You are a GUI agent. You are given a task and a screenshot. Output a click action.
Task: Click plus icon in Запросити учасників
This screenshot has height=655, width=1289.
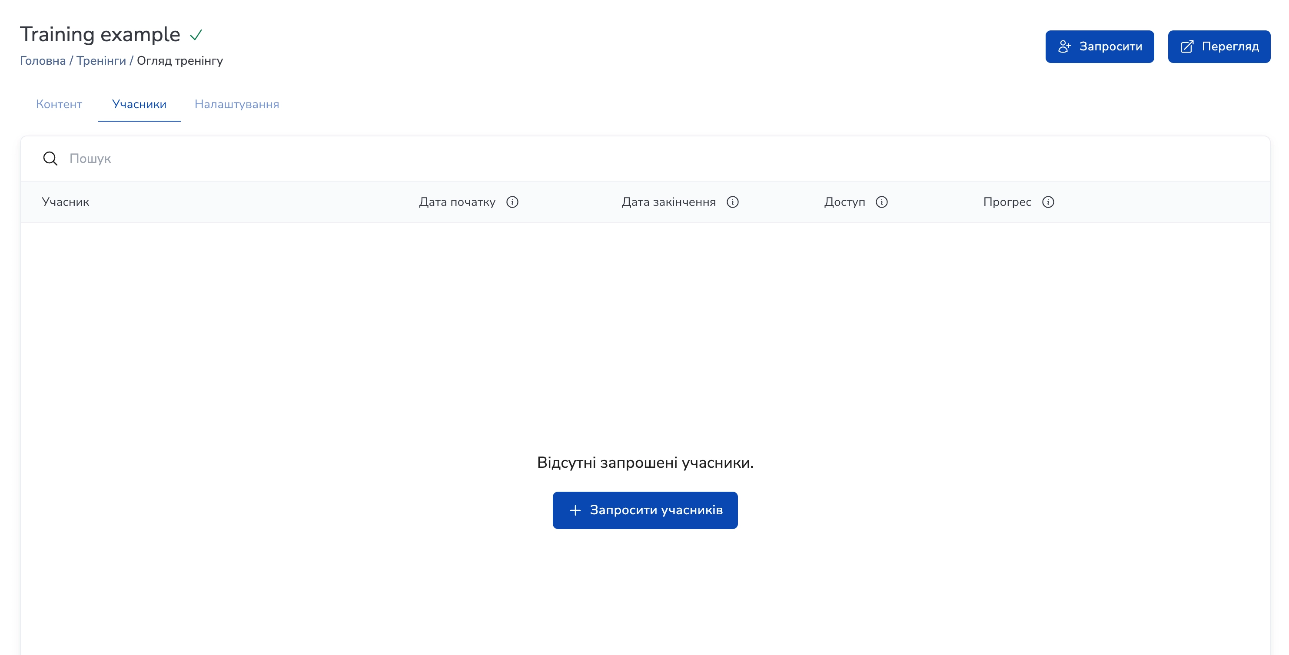(x=575, y=510)
